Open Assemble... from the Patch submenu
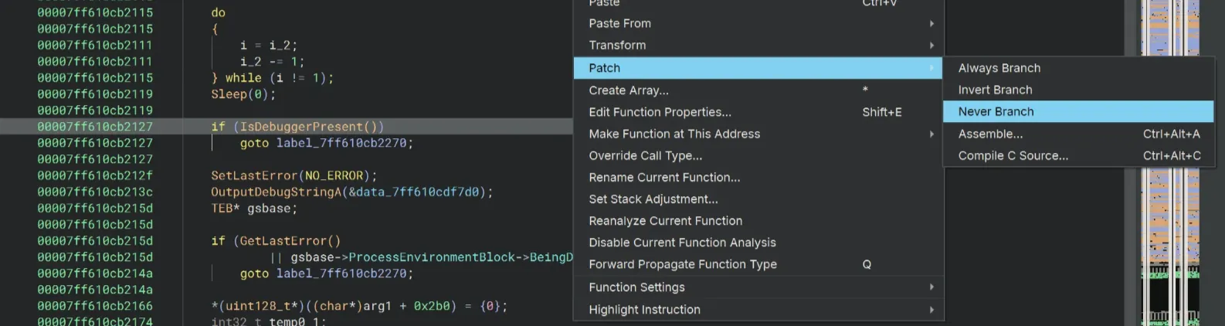This screenshot has width=1225, height=326. 990,134
